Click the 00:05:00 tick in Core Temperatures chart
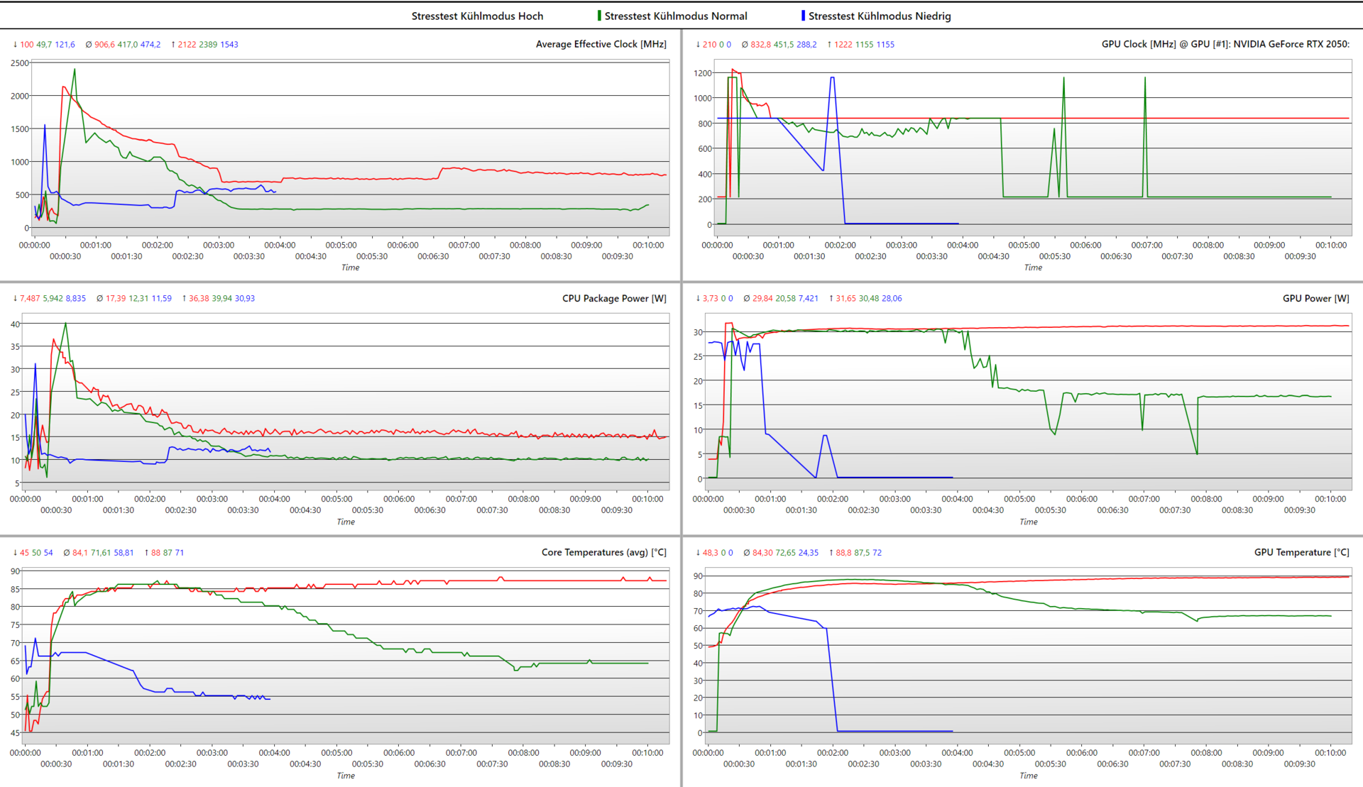 [336, 753]
